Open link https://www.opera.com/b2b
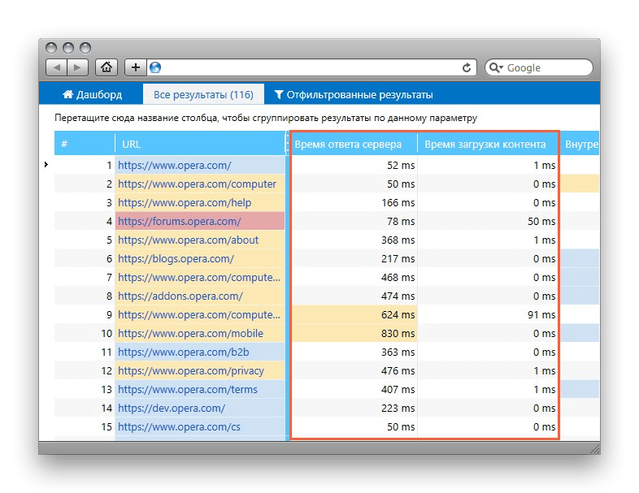639x493 pixels. click(x=184, y=352)
